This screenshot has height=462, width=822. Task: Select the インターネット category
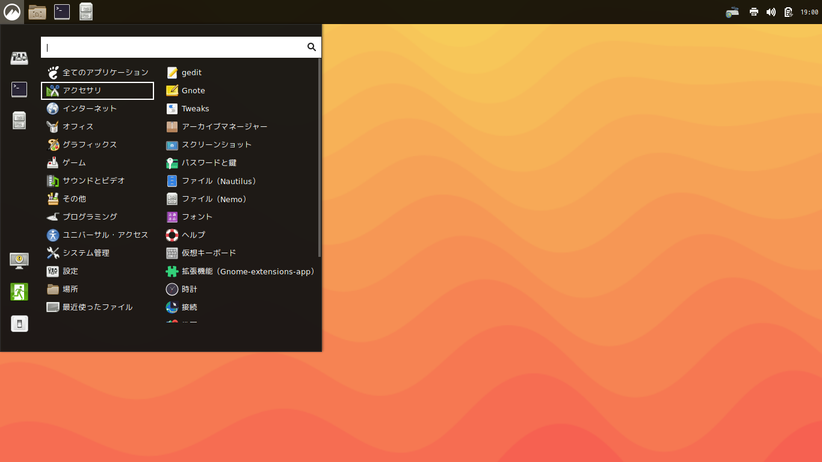tap(97, 109)
